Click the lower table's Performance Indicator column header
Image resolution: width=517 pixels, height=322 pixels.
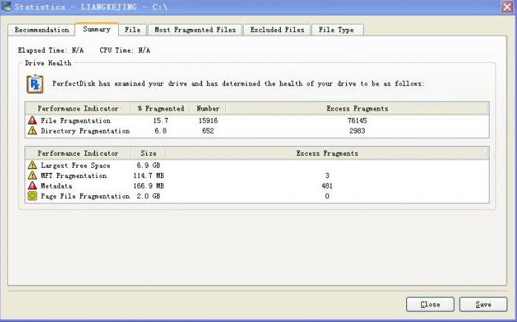78,153
